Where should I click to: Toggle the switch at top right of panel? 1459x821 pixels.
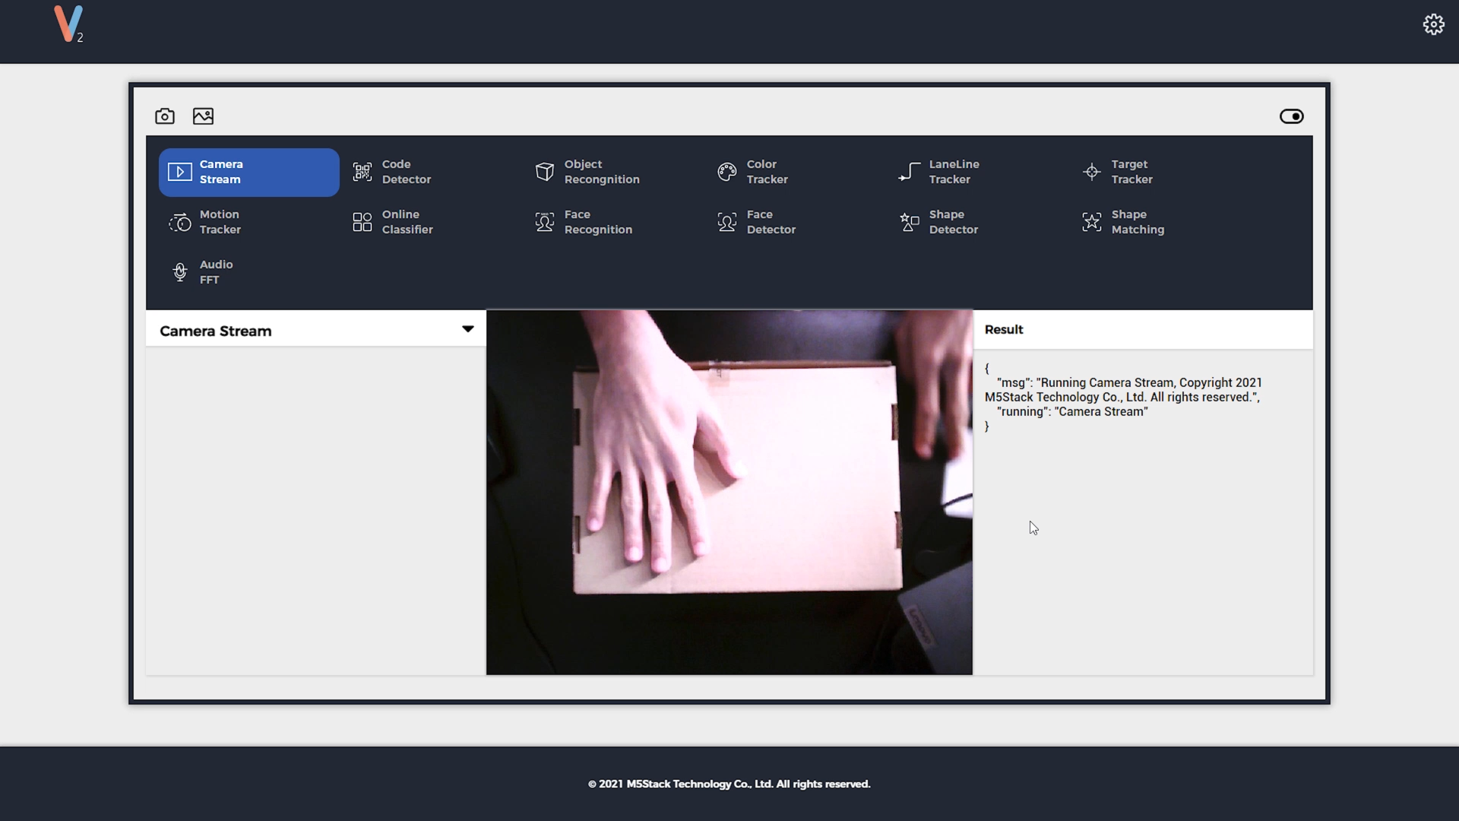pyautogui.click(x=1291, y=116)
